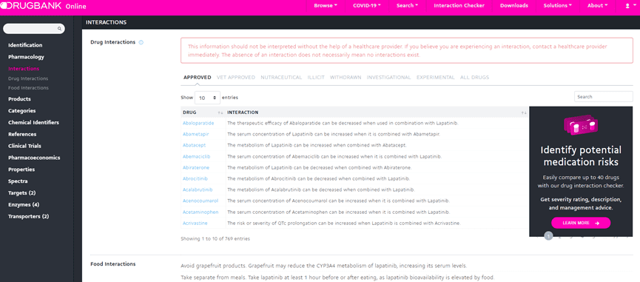The image size is (640, 282).
Task: Select the All Drugs tab
Action: coord(474,77)
